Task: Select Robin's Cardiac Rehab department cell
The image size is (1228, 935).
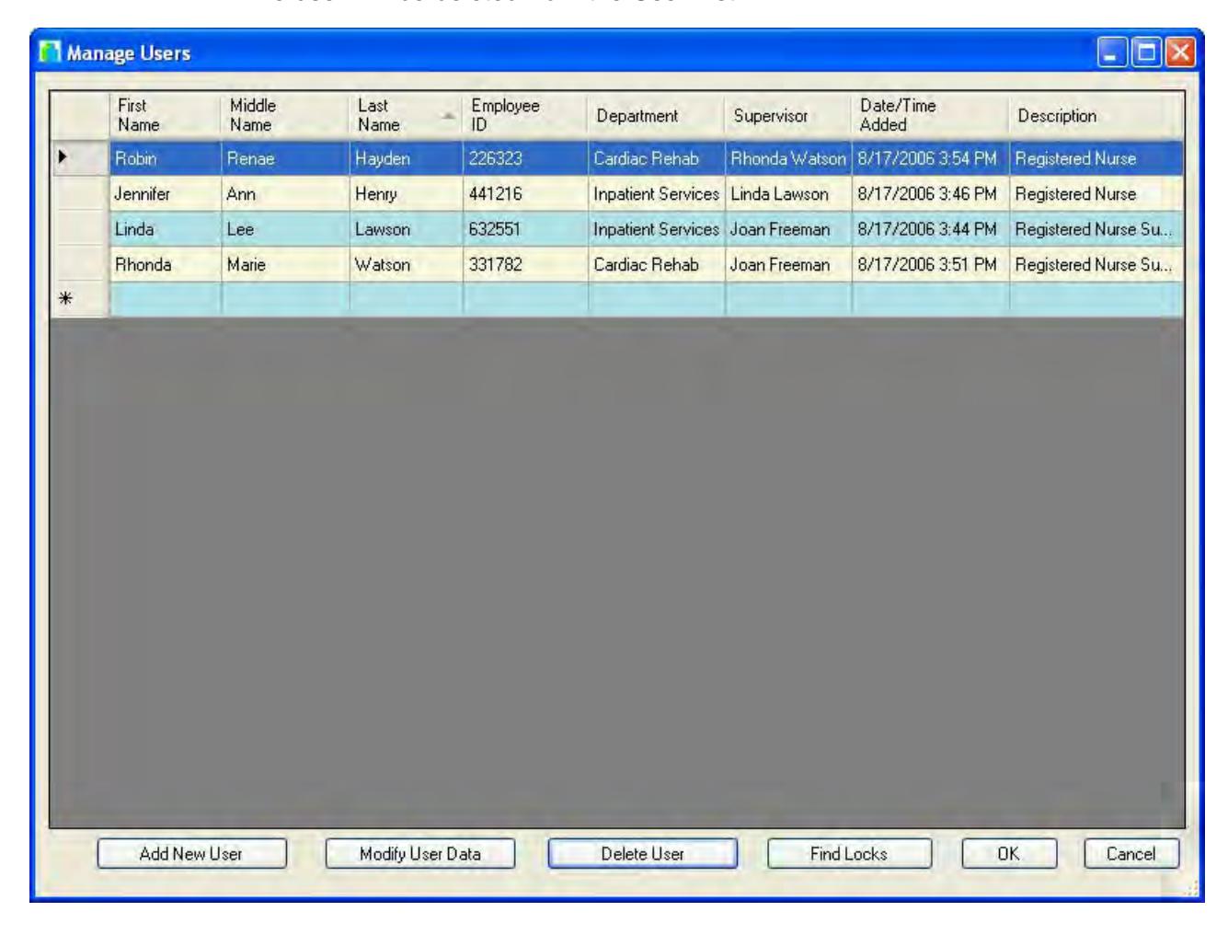Action: pos(657,158)
